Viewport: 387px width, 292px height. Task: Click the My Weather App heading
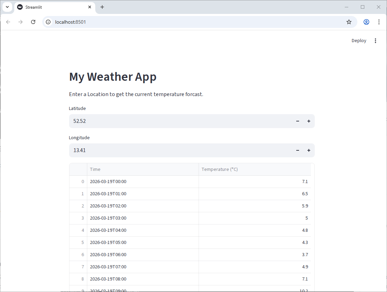(113, 77)
